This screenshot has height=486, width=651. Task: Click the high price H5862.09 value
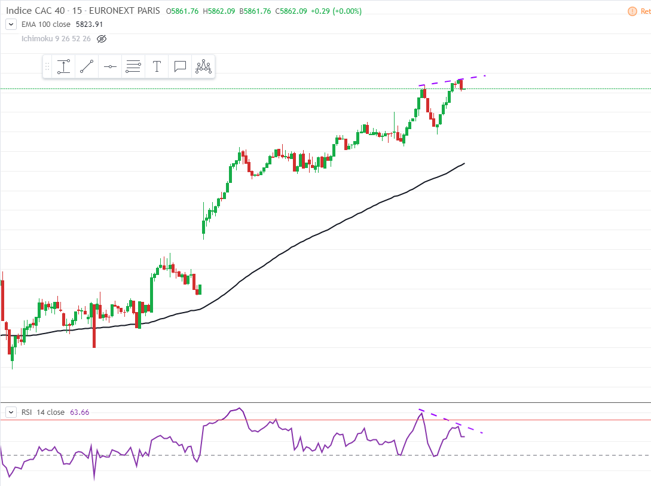pos(219,11)
